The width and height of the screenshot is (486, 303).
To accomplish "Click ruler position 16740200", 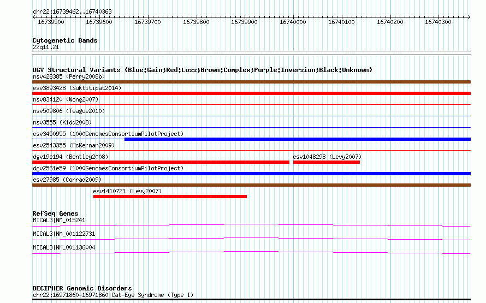I will click(x=390, y=22).
